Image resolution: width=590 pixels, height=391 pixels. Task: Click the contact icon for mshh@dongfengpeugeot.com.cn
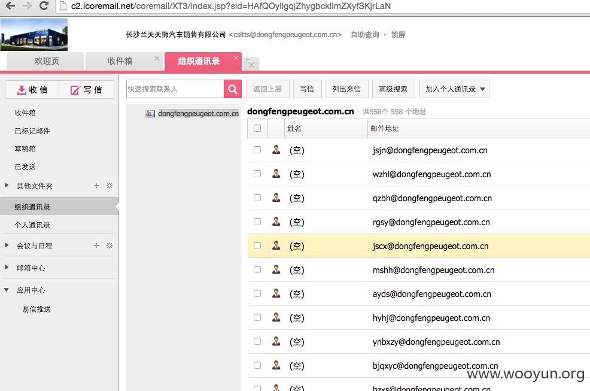tap(276, 269)
